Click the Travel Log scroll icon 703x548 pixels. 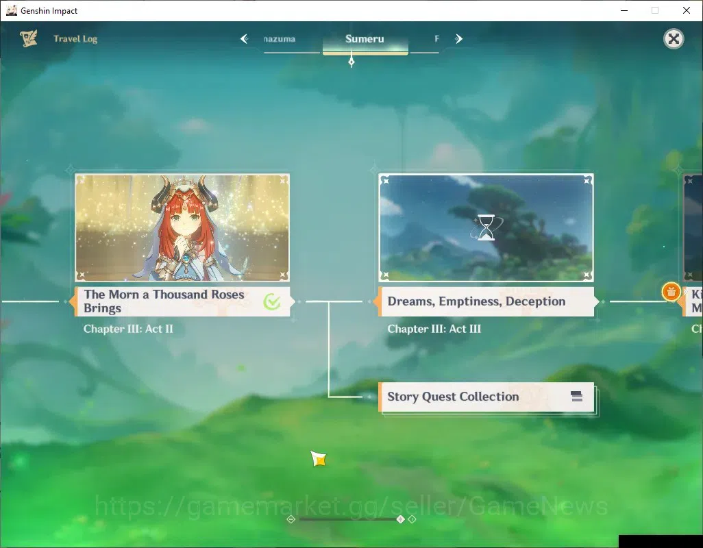[29, 38]
